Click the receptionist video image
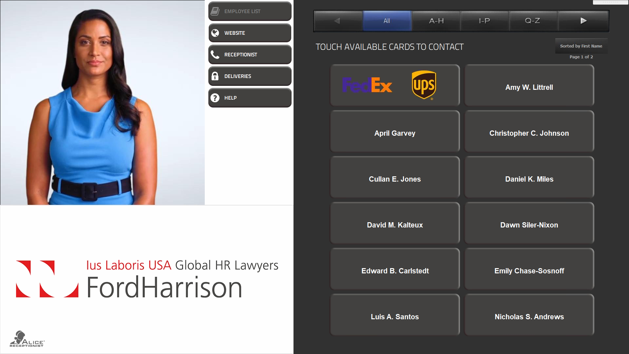629x354 pixels. point(102,102)
